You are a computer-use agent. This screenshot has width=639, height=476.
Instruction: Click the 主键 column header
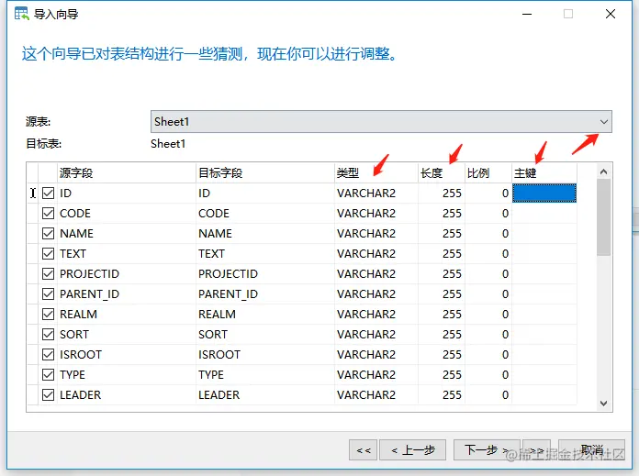click(x=544, y=173)
